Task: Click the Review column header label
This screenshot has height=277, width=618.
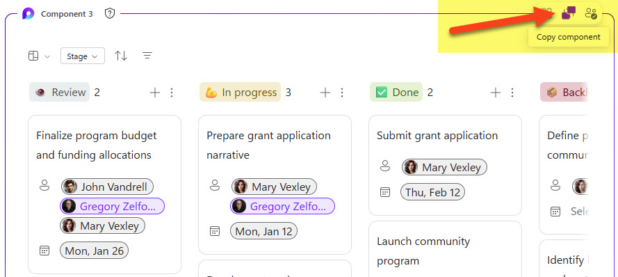Action: [60, 93]
